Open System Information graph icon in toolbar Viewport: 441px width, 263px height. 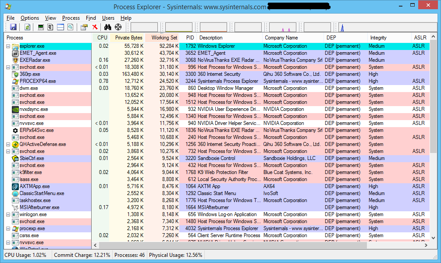coord(41,27)
